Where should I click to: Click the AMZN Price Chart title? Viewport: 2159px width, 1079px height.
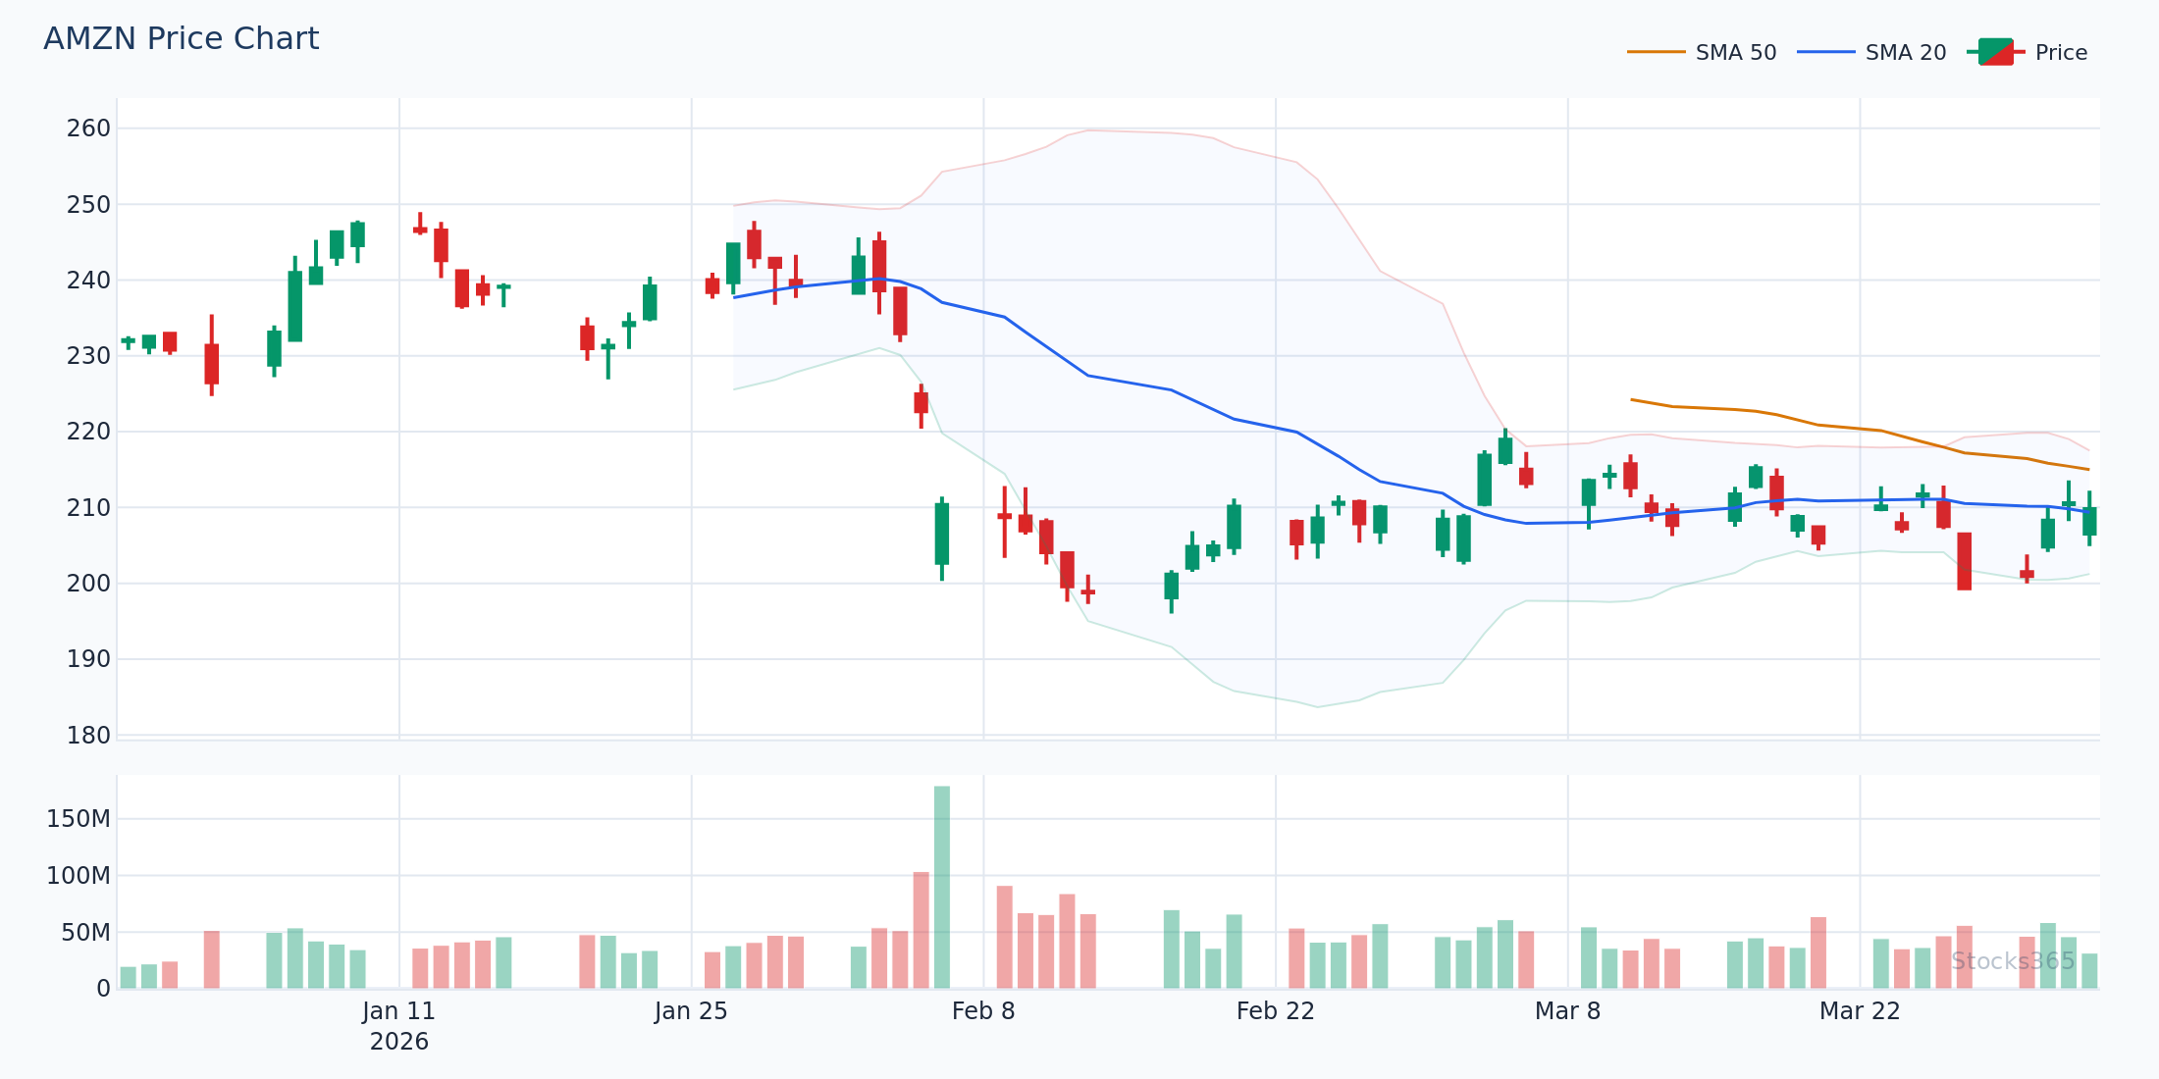pos(182,39)
